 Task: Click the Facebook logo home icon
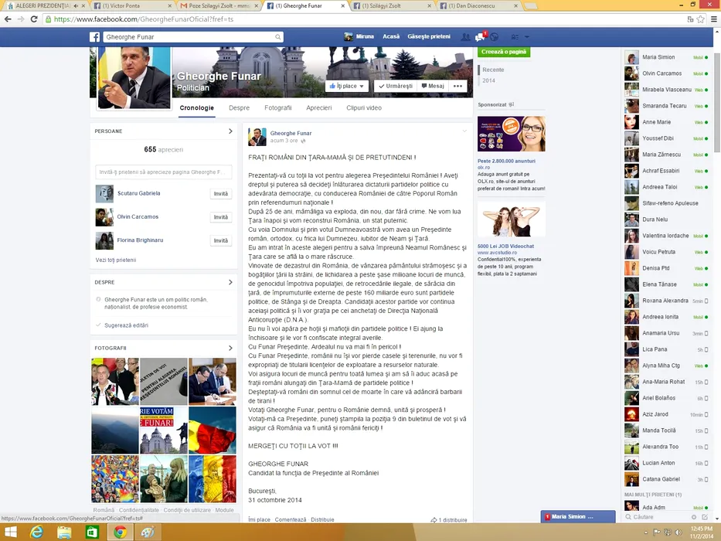tap(94, 36)
